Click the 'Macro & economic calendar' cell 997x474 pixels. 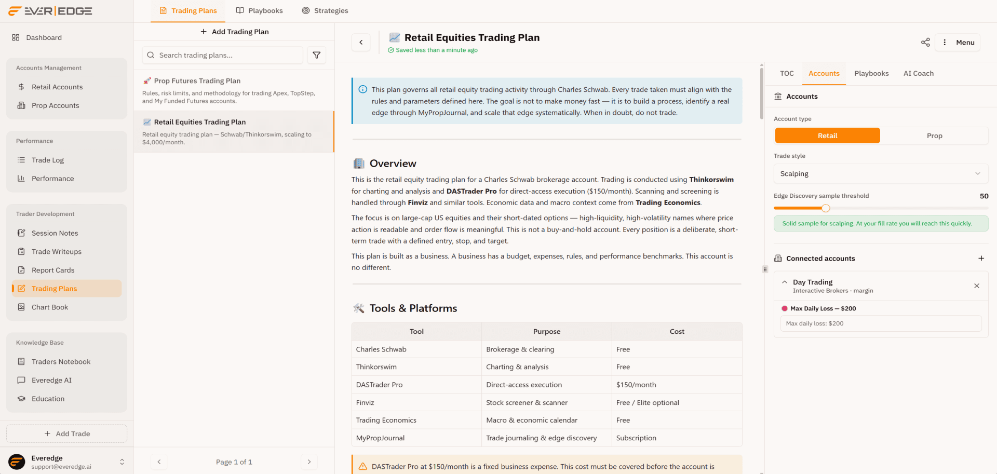click(x=546, y=420)
